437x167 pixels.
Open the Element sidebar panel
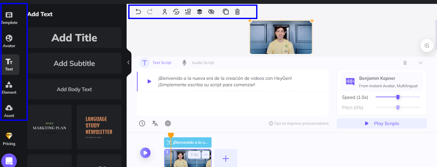(x=9, y=88)
